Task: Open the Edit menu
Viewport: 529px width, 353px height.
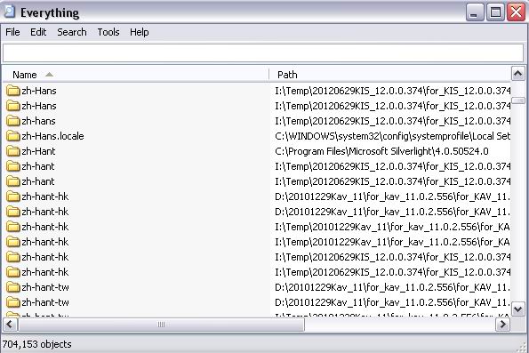Action: [38, 32]
